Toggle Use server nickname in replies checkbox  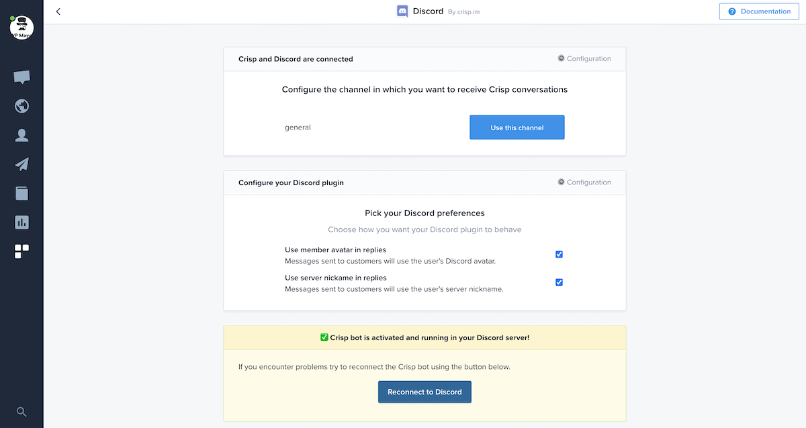559,282
